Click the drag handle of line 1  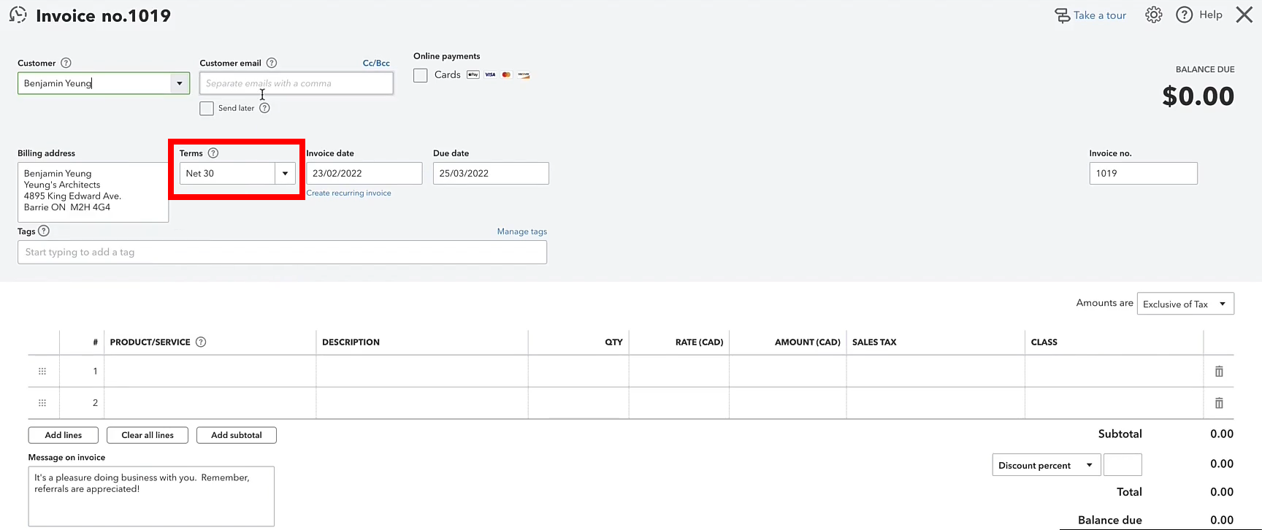coord(42,372)
